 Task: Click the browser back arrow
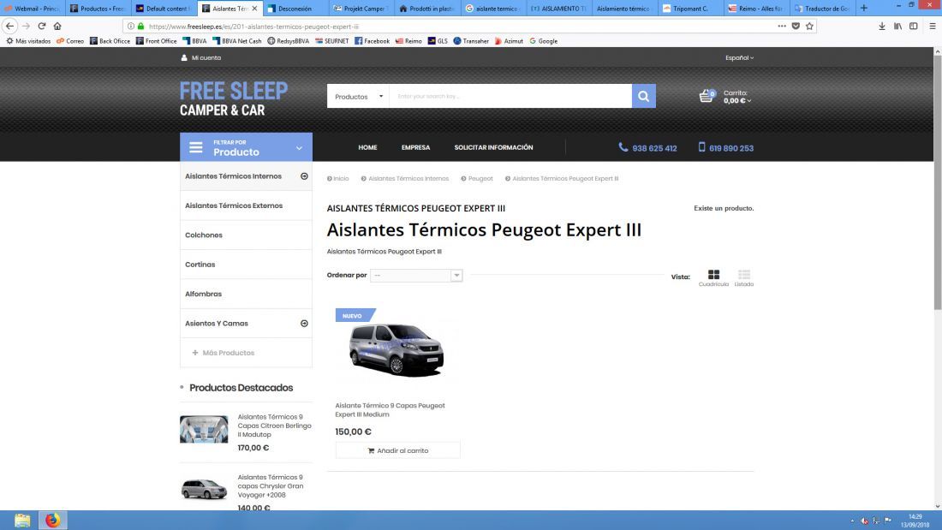(x=9, y=26)
